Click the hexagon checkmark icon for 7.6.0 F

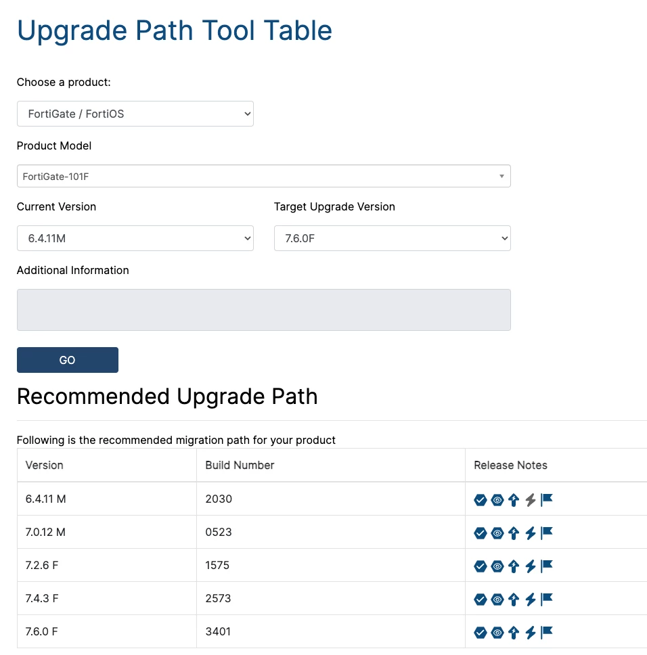[481, 633]
